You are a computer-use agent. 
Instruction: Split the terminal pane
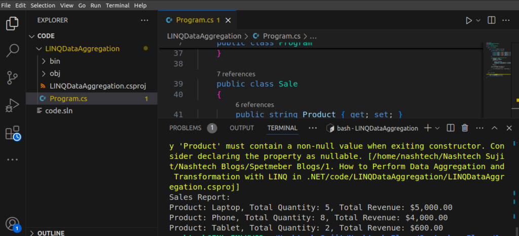pos(451,128)
